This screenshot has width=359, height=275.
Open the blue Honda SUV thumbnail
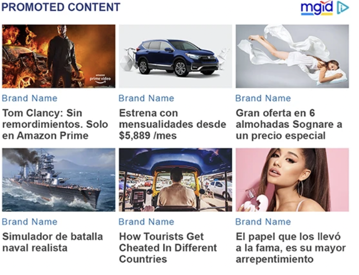click(175, 56)
